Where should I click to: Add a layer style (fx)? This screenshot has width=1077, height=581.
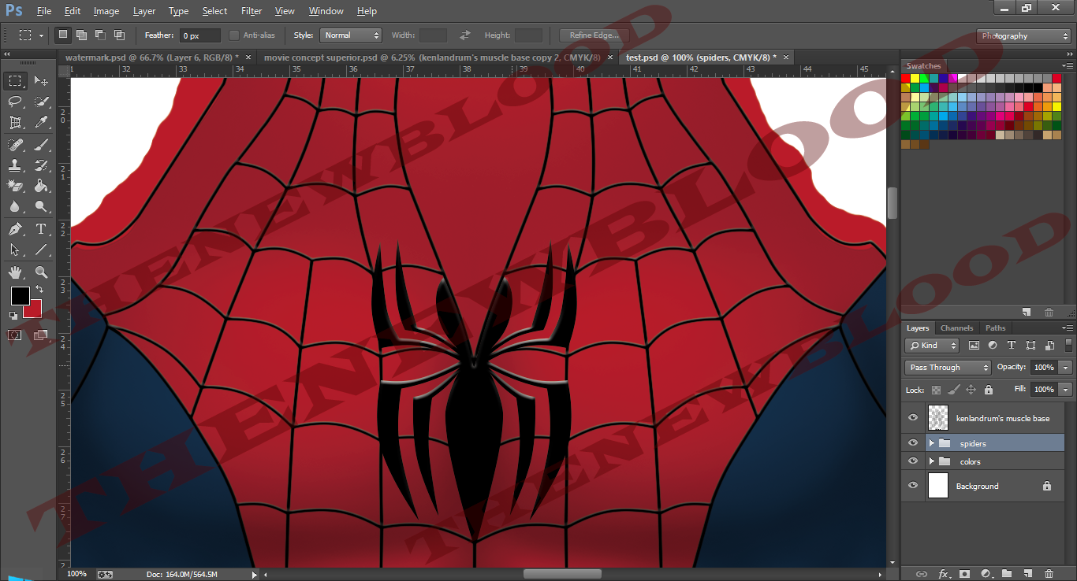(943, 574)
